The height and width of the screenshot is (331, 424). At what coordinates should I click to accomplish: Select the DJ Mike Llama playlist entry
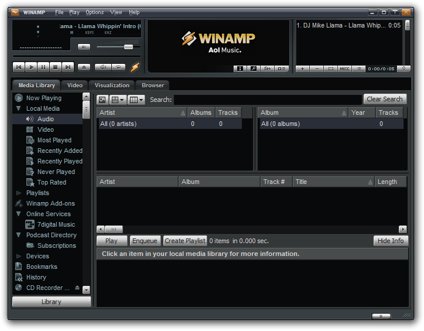click(x=348, y=25)
